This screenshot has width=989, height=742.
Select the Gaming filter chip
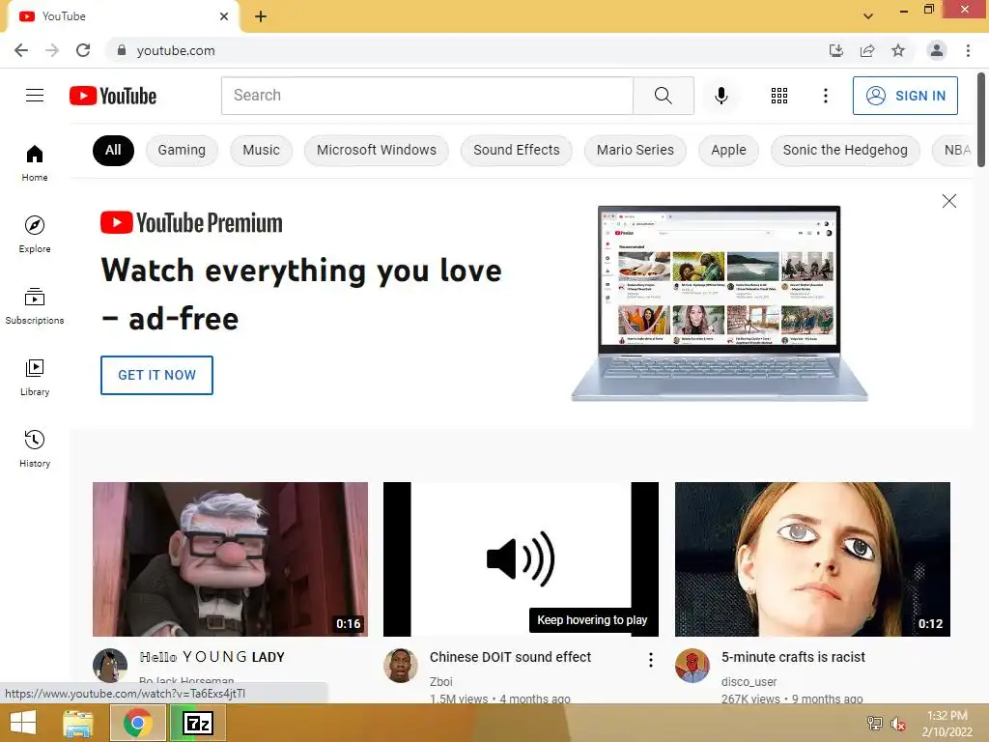pyautogui.click(x=182, y=150)
